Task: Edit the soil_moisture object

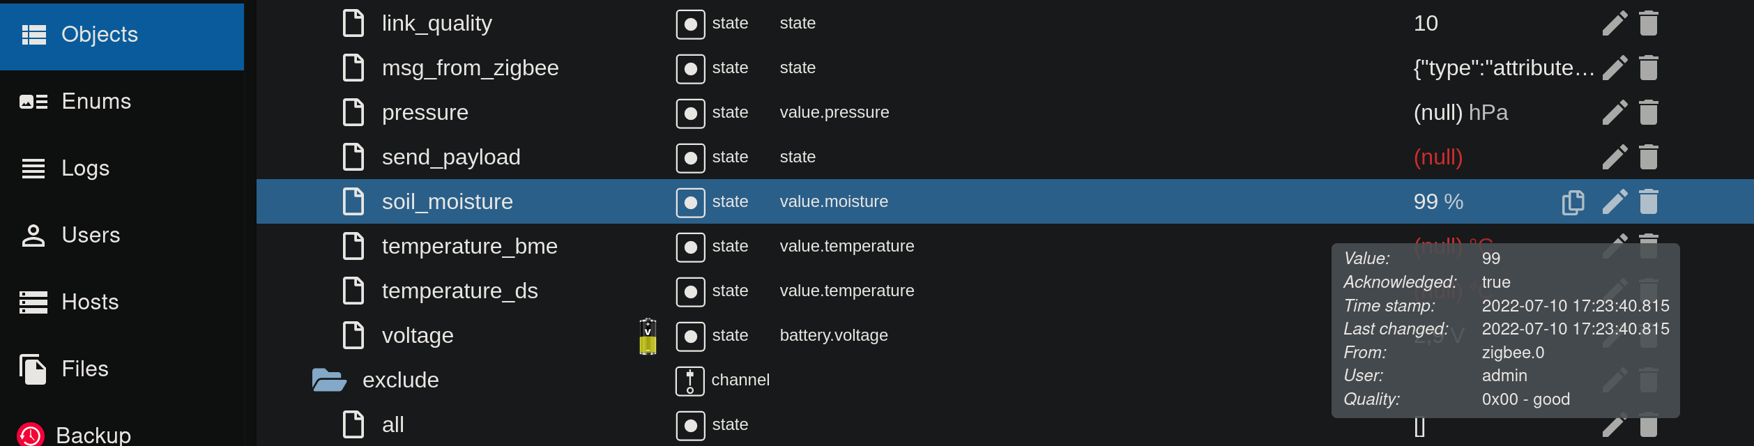Action: coord(1615,201)
